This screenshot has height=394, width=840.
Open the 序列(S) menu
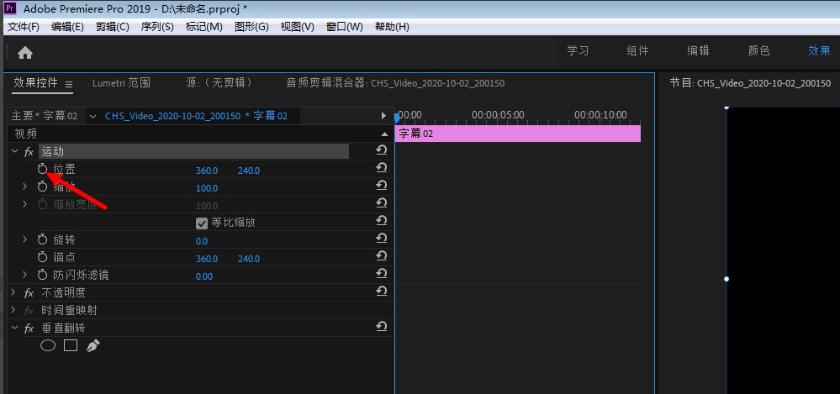[x=157, y=27]
